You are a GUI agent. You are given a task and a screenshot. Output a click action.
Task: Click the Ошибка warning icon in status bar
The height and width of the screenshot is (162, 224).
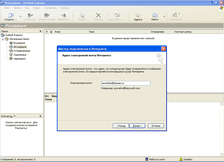click(181, 159)
